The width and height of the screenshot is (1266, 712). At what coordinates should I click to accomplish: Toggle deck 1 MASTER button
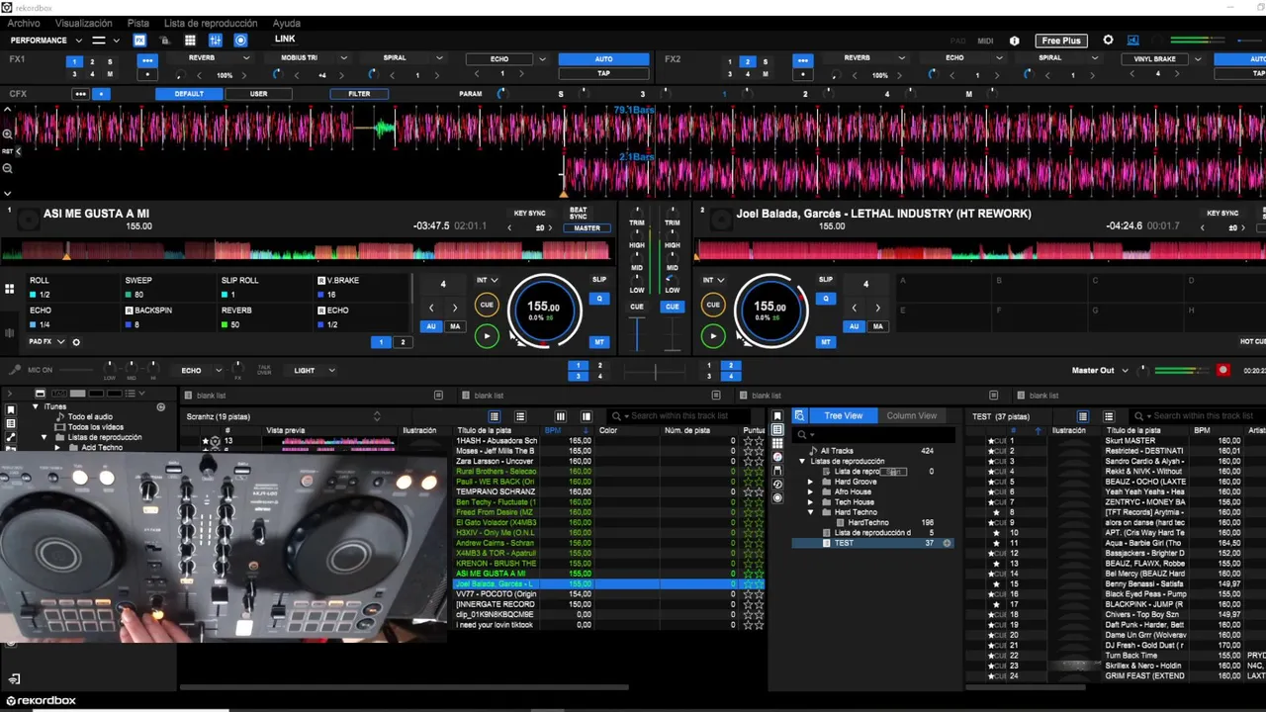click(587, 227)
